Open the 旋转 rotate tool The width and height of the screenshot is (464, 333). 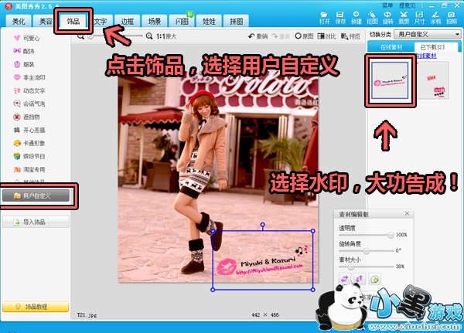(x=387, y=18)
